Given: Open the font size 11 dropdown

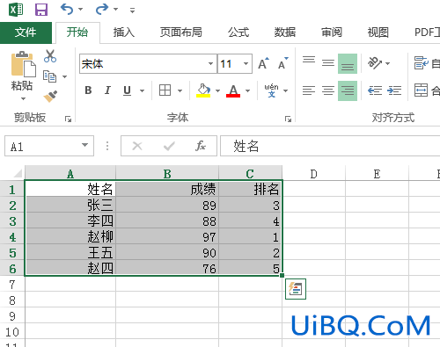Looking at the screenshot, I should coord(246,63).
